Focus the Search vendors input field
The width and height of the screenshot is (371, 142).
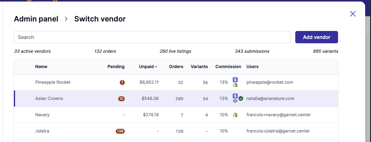click(x=152, y=37)
